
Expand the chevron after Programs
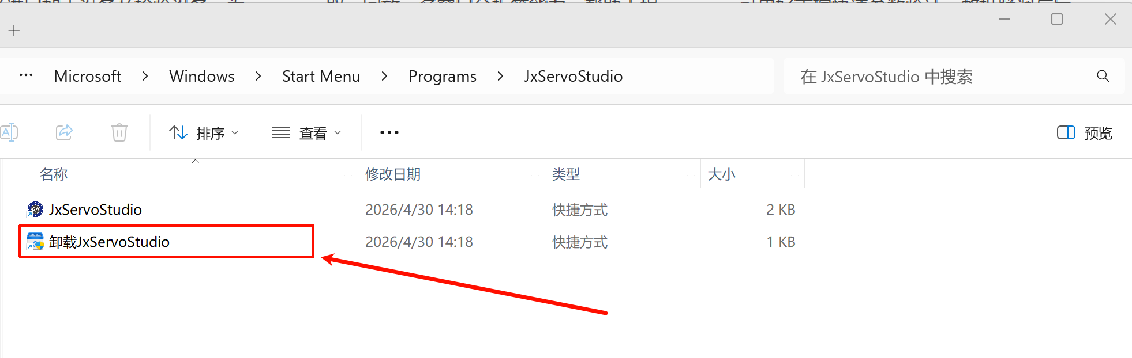tap(500, 76)
